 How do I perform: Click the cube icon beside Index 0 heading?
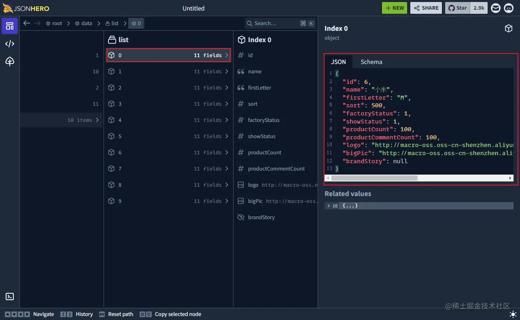[509, 28]
